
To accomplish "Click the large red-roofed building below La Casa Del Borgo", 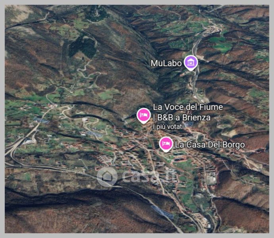I will [180, 159].
